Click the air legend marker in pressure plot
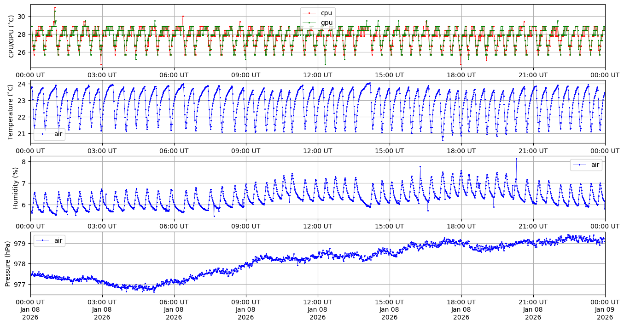 tap(43, 240)
